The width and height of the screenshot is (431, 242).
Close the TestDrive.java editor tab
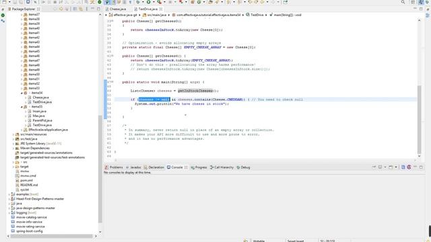click(x=161, y=9)
